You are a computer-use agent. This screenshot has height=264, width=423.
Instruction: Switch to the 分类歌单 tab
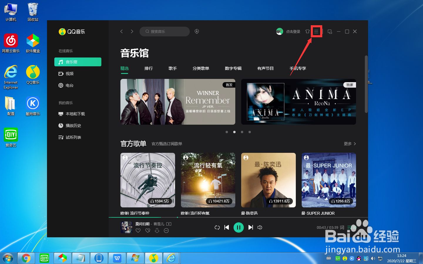(x=201, y=68)
